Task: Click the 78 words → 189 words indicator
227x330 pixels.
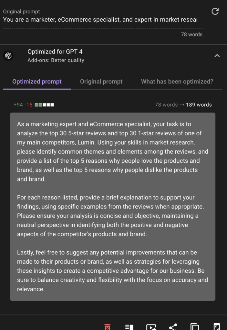Action: coord(183,105)
